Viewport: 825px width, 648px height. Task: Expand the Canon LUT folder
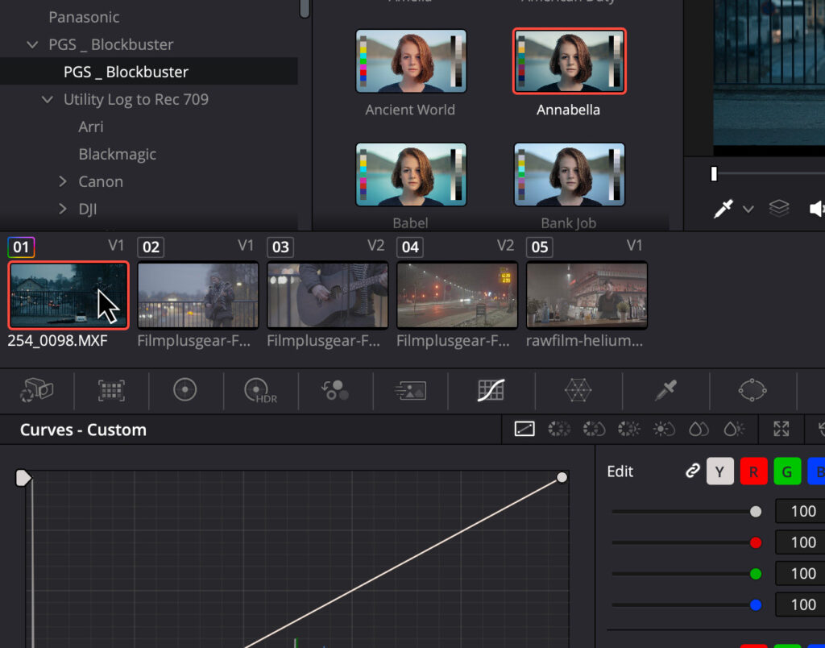tap(63, 182)
